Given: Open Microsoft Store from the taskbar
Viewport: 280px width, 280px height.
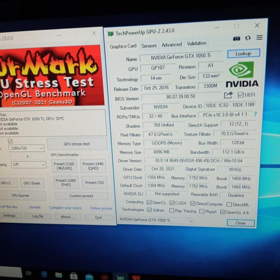Looking at the screenshot, I should [x=74, y=275].
